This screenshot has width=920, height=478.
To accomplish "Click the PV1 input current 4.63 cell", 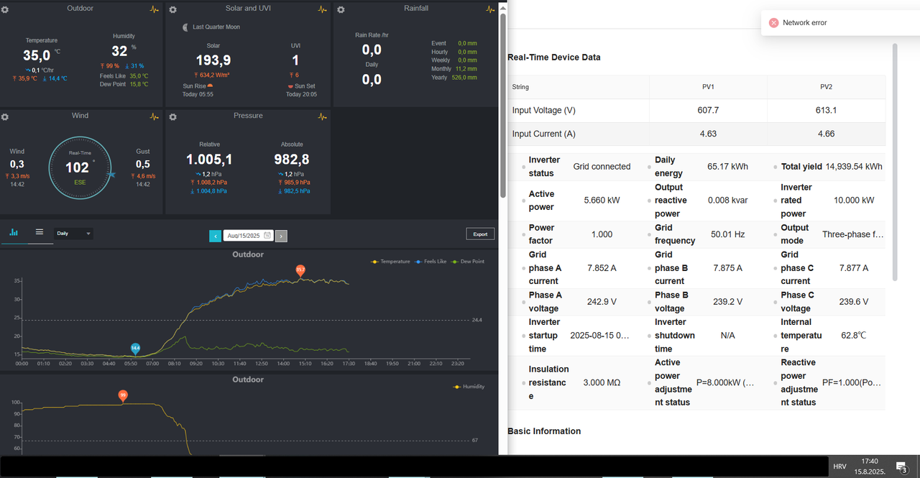I will point(708,134).
